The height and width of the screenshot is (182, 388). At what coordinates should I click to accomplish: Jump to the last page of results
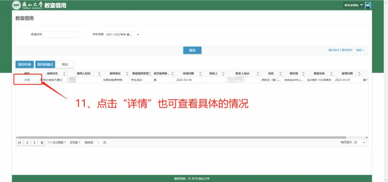point(42,142)
